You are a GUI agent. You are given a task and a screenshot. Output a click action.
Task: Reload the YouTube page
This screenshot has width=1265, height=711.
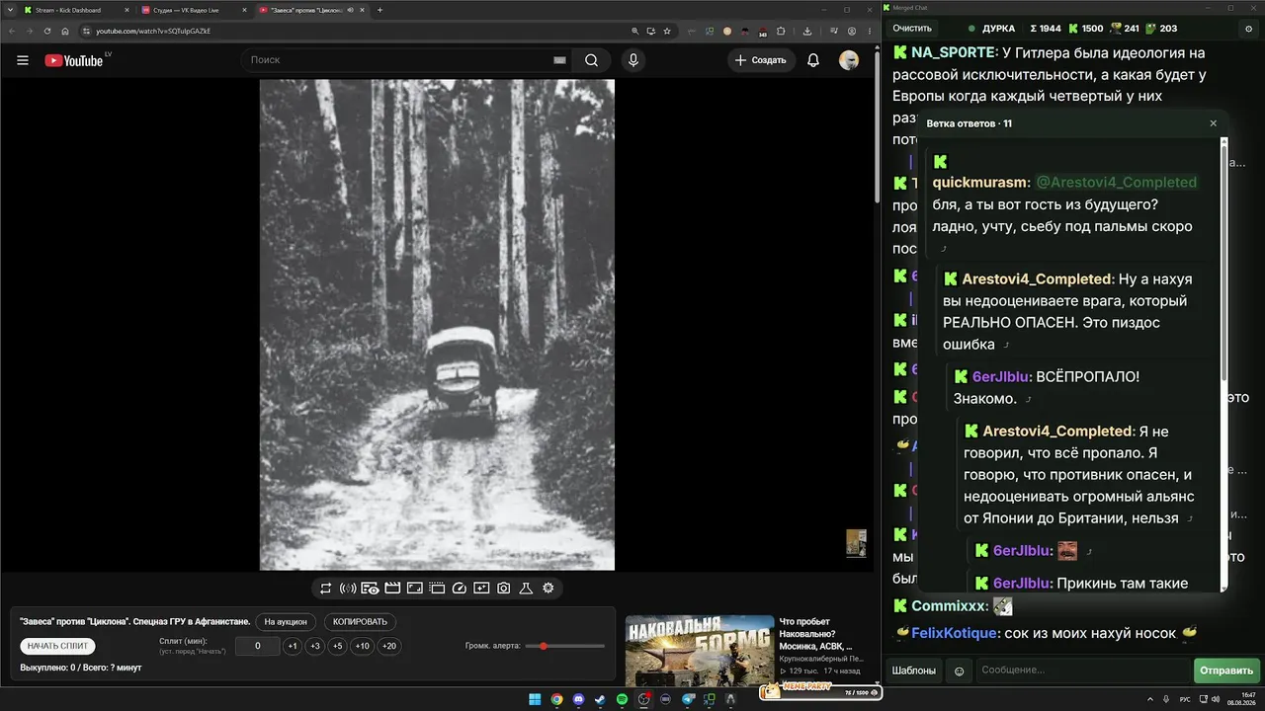tap(47, 31)
